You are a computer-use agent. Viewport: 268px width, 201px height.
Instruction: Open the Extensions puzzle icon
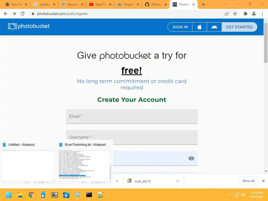[x=245, y=14]
